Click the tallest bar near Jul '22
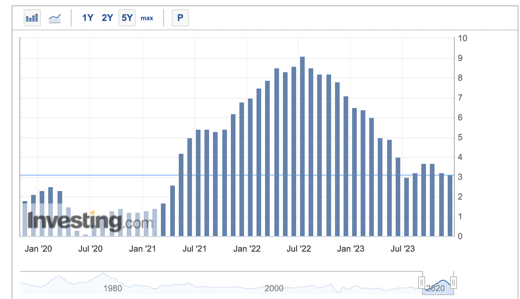 302,146
